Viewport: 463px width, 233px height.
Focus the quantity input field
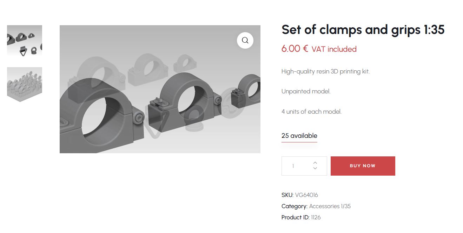point(296,166)
